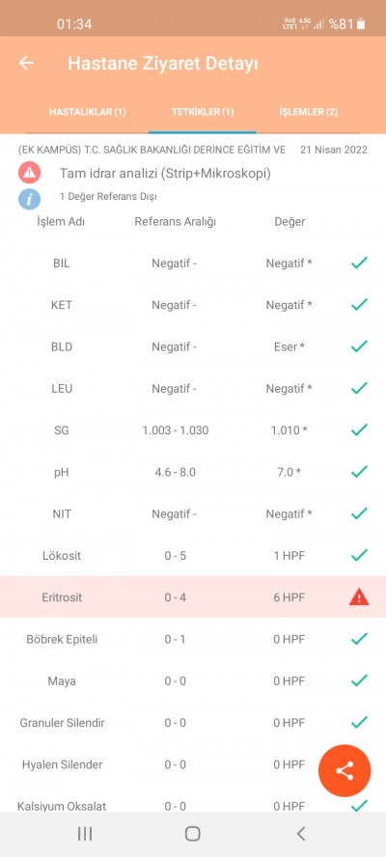Switch to HASTALIKLAR (1) tab
Image resolution: width=386 pixels, height=857 pixels.
pos(88,112)
